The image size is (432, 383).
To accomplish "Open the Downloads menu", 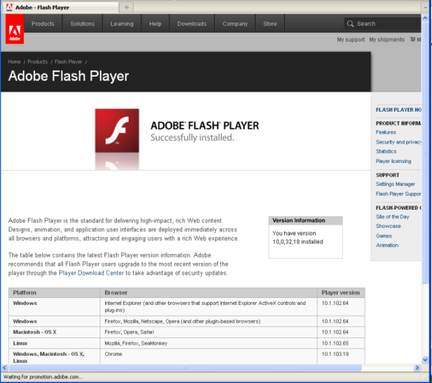I will (x=192, y=24).
